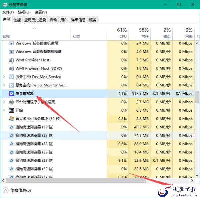Click the Sogou browser icon with 22.6 MB
The image size is (200, 198).
click(11, 169)
